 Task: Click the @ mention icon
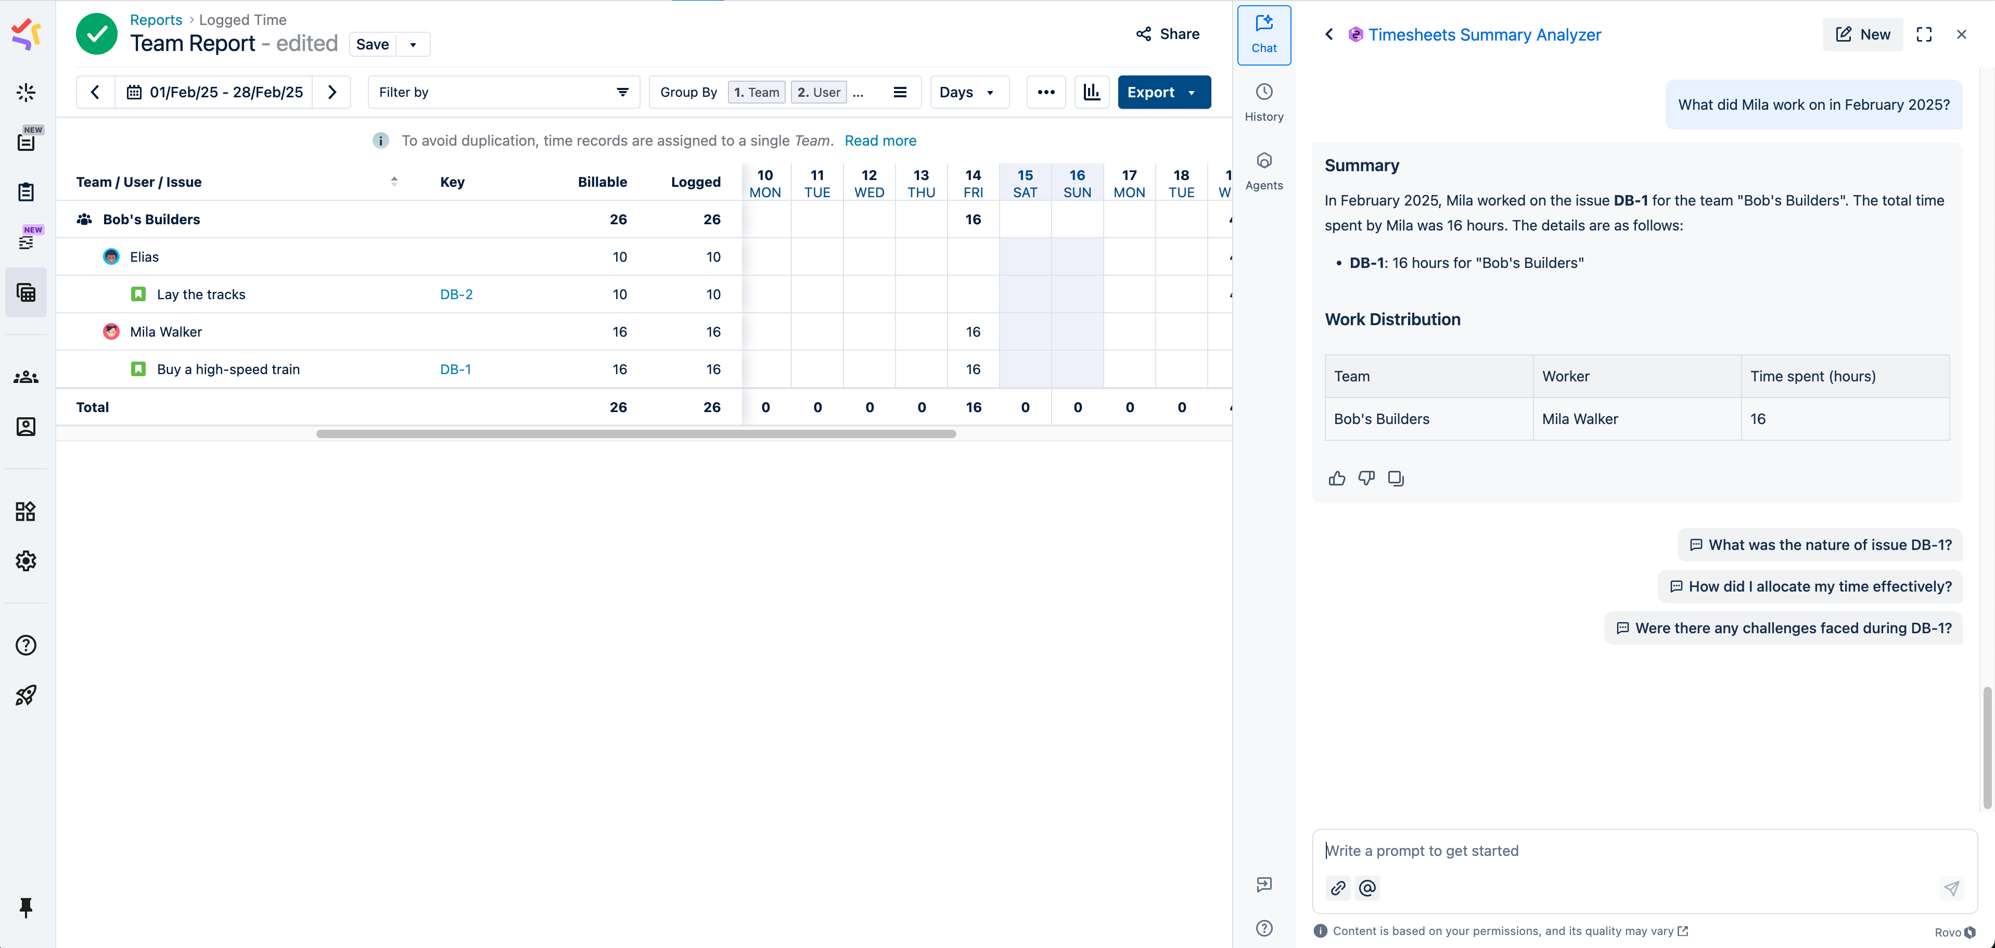1367,888
